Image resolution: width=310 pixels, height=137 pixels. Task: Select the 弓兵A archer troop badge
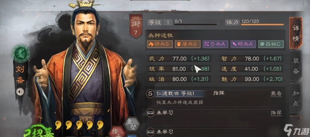pyautogui.click(x=215, y=44)
